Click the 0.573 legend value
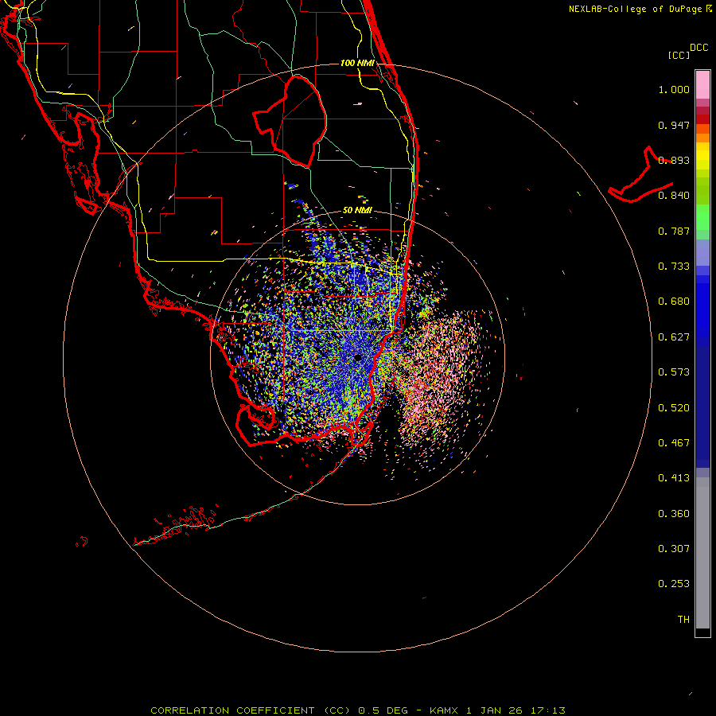 pos(674,372)
